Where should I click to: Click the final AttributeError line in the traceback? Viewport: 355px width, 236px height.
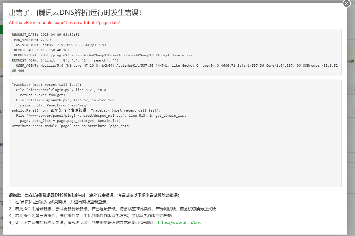tap(71, 126)
